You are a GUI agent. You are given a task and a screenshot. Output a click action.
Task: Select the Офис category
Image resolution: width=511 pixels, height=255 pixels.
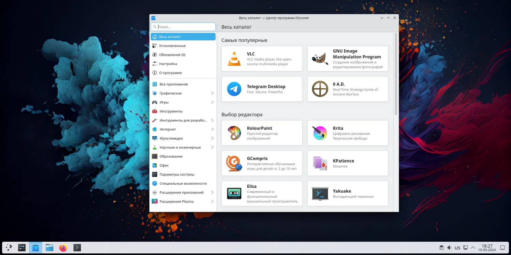pyautogui.click(x=183, y=165)
